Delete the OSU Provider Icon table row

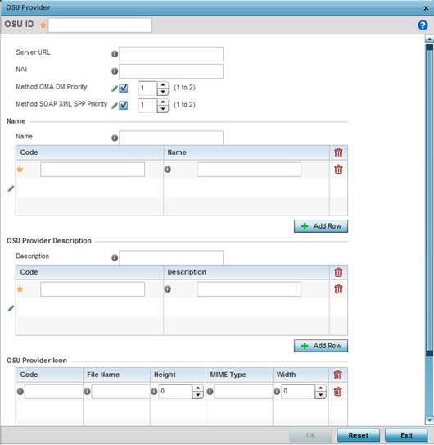pos(338,392)
